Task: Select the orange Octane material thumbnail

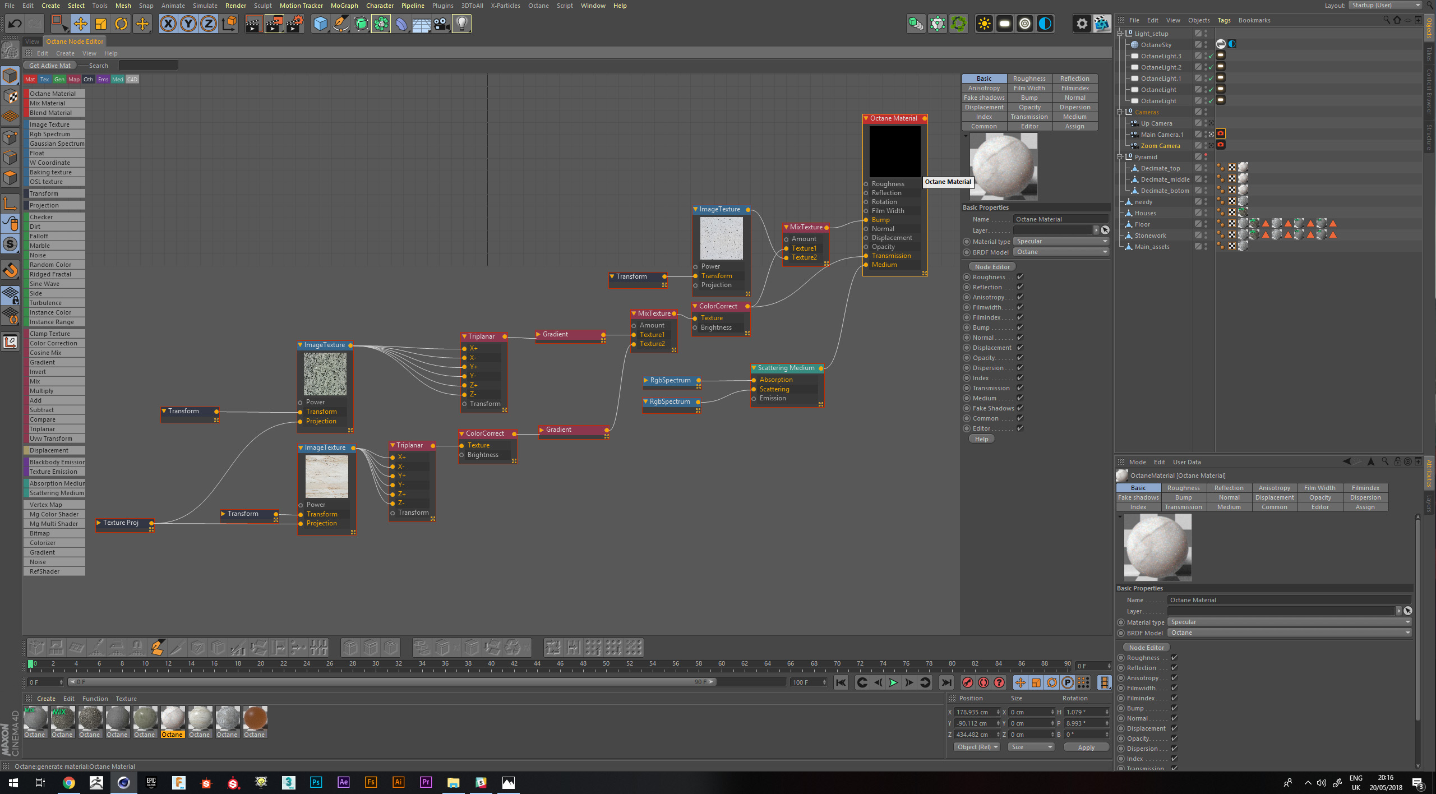Action: point(255,718)
